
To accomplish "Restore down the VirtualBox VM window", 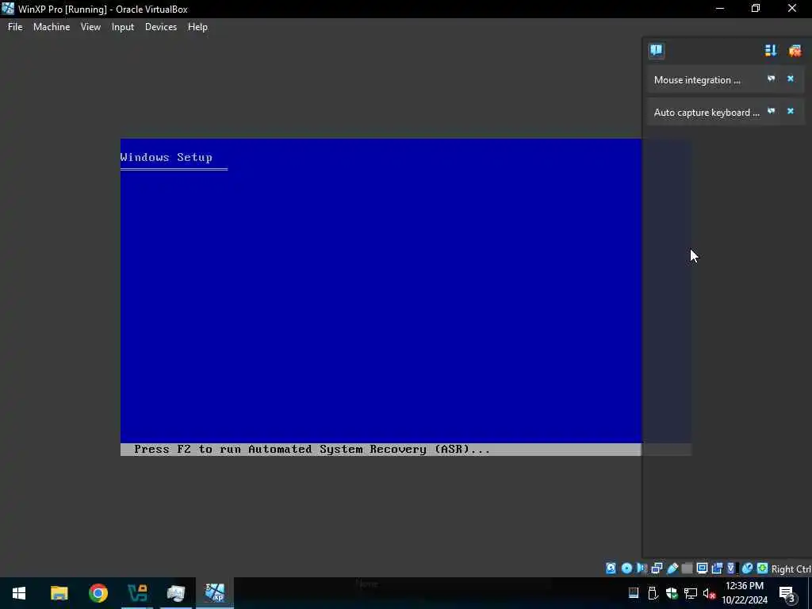I will [756, 9].
